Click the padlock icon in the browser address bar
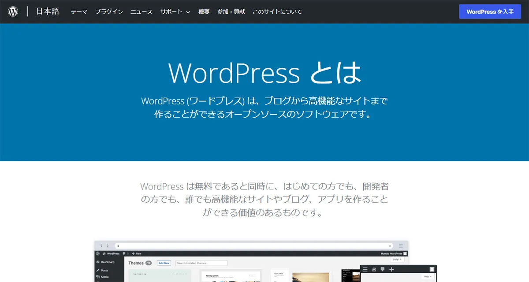529x282 pixels. (x=118, y=245)
